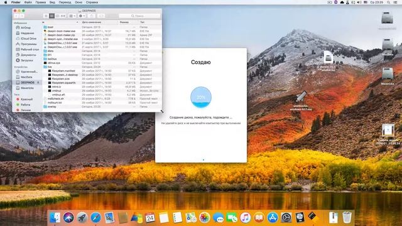Open Загрузки in Finder sidebar
Screen dimensions: 402x226
pos(24,60)
